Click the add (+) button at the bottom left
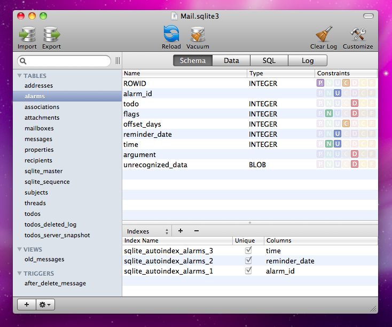Viewport: 392px width, 327px height. [27, 305]
